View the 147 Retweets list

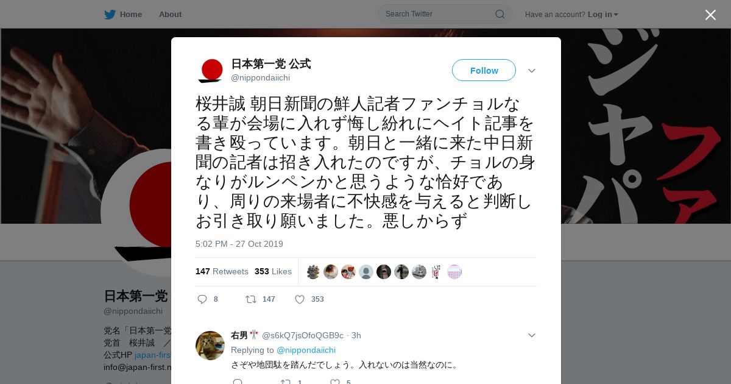[222, 271]
